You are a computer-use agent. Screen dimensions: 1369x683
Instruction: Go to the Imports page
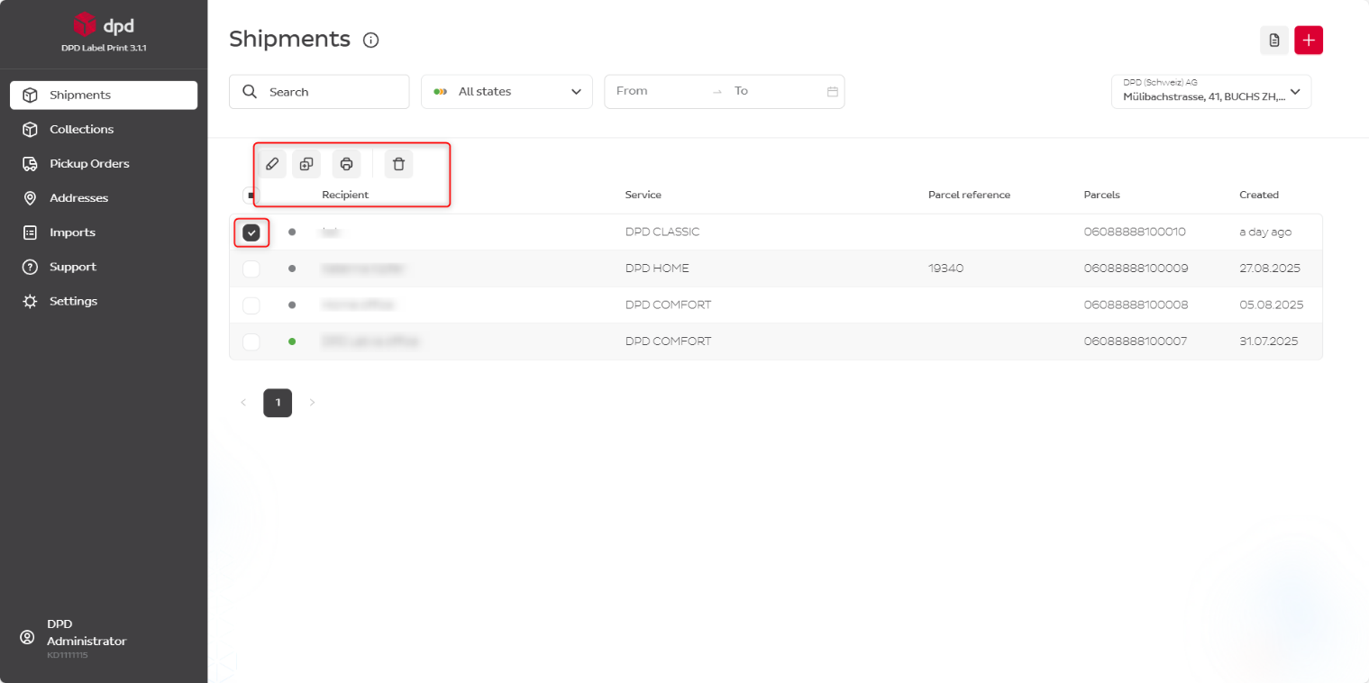104,232
